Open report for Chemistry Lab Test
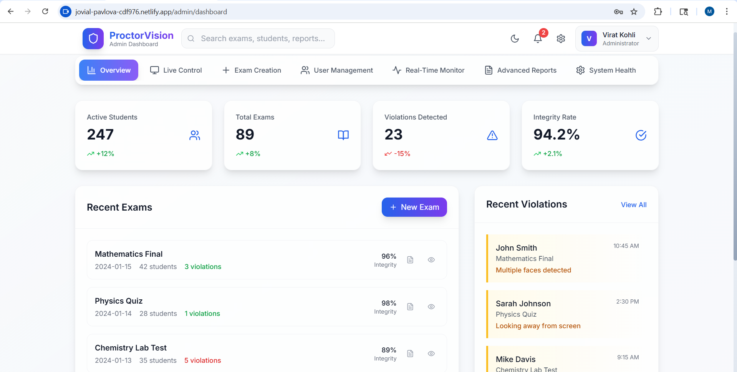Image resolution: width=737 pixels, height=372 pixels. click(410, 354)
